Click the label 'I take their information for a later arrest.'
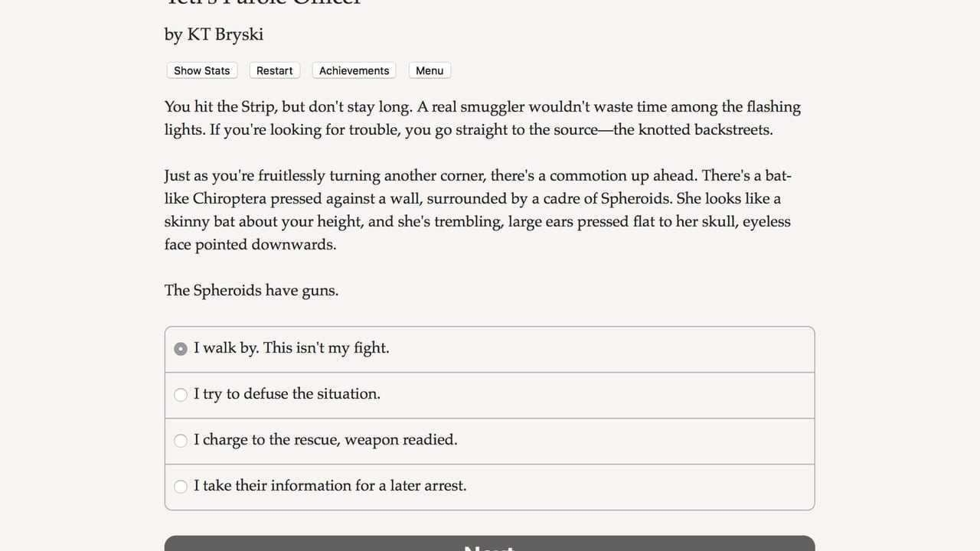980x551 pixels. (x=329, y=486)
